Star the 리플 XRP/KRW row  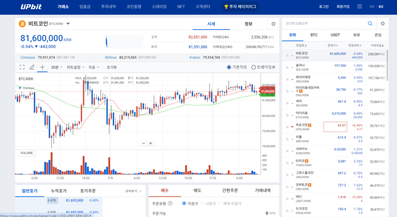click(x=287, y=139)
